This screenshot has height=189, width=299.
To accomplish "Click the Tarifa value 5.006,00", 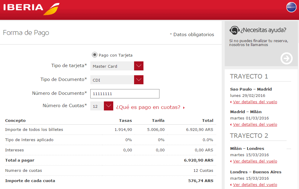I will pos(156,129).
